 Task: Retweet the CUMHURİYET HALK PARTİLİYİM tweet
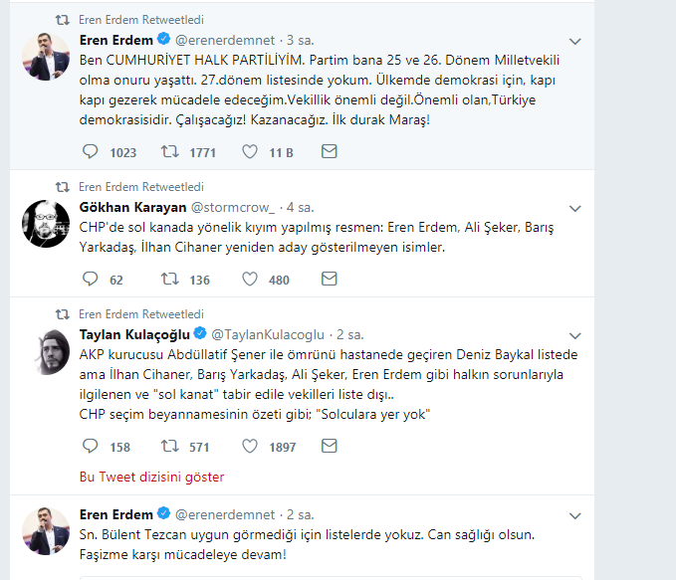[170, 152]
